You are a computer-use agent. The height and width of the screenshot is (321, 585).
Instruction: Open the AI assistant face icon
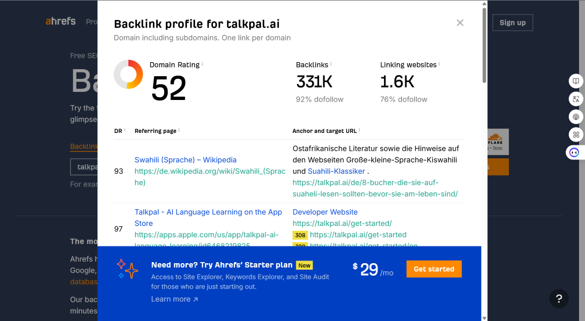click(575, 153)
